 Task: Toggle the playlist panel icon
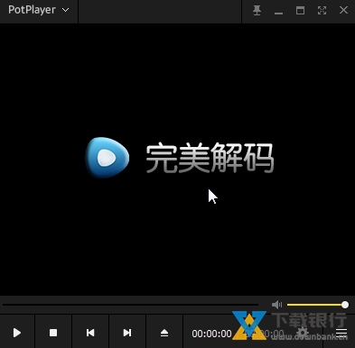pyautogui.click(x=341, y=333)
